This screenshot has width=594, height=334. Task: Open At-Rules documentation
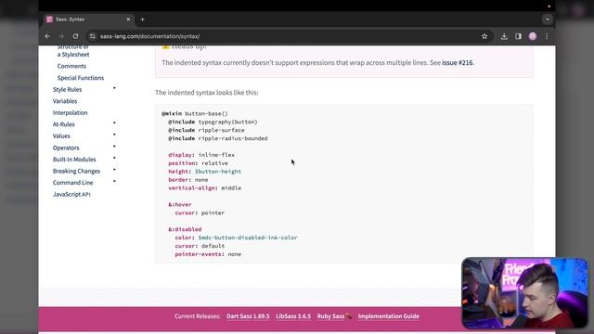click(x=64, y=124)
